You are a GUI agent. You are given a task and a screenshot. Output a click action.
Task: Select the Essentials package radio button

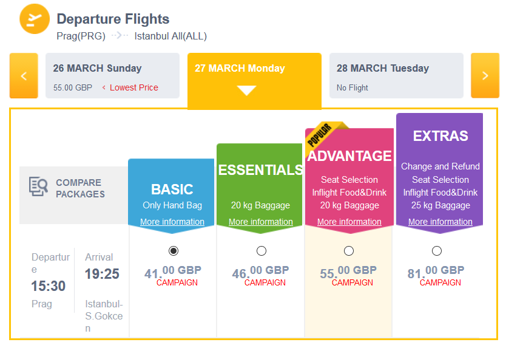tap(261, 251)
